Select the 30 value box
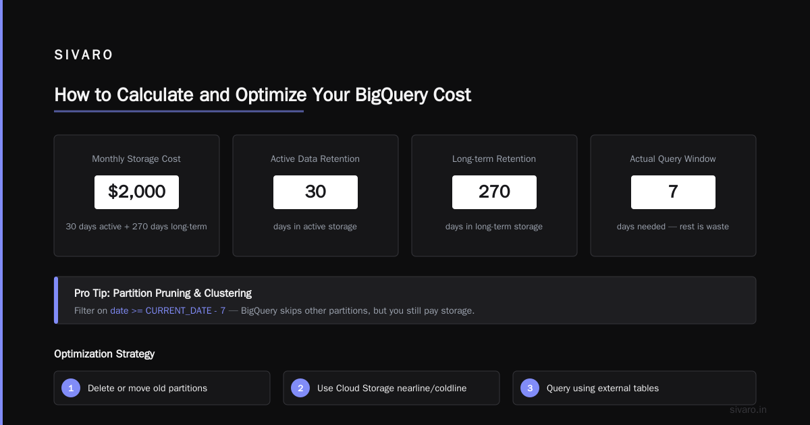Screen dimensions: 810x425 coord(315,192)
